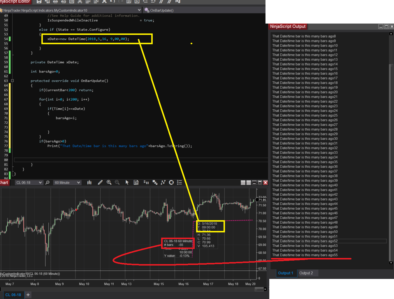The height and width of the screenshot is (299, 394).
Task: Click the increase indent icon in editor toolbar
Action: (153, 1)
